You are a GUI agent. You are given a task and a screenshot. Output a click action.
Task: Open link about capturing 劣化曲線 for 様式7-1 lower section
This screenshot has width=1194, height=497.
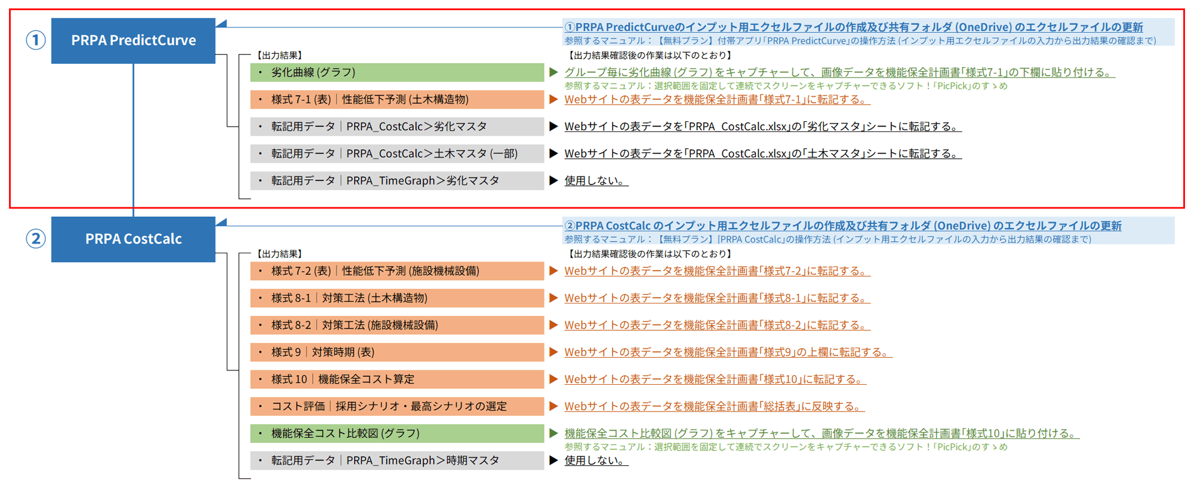coord(839,72)
